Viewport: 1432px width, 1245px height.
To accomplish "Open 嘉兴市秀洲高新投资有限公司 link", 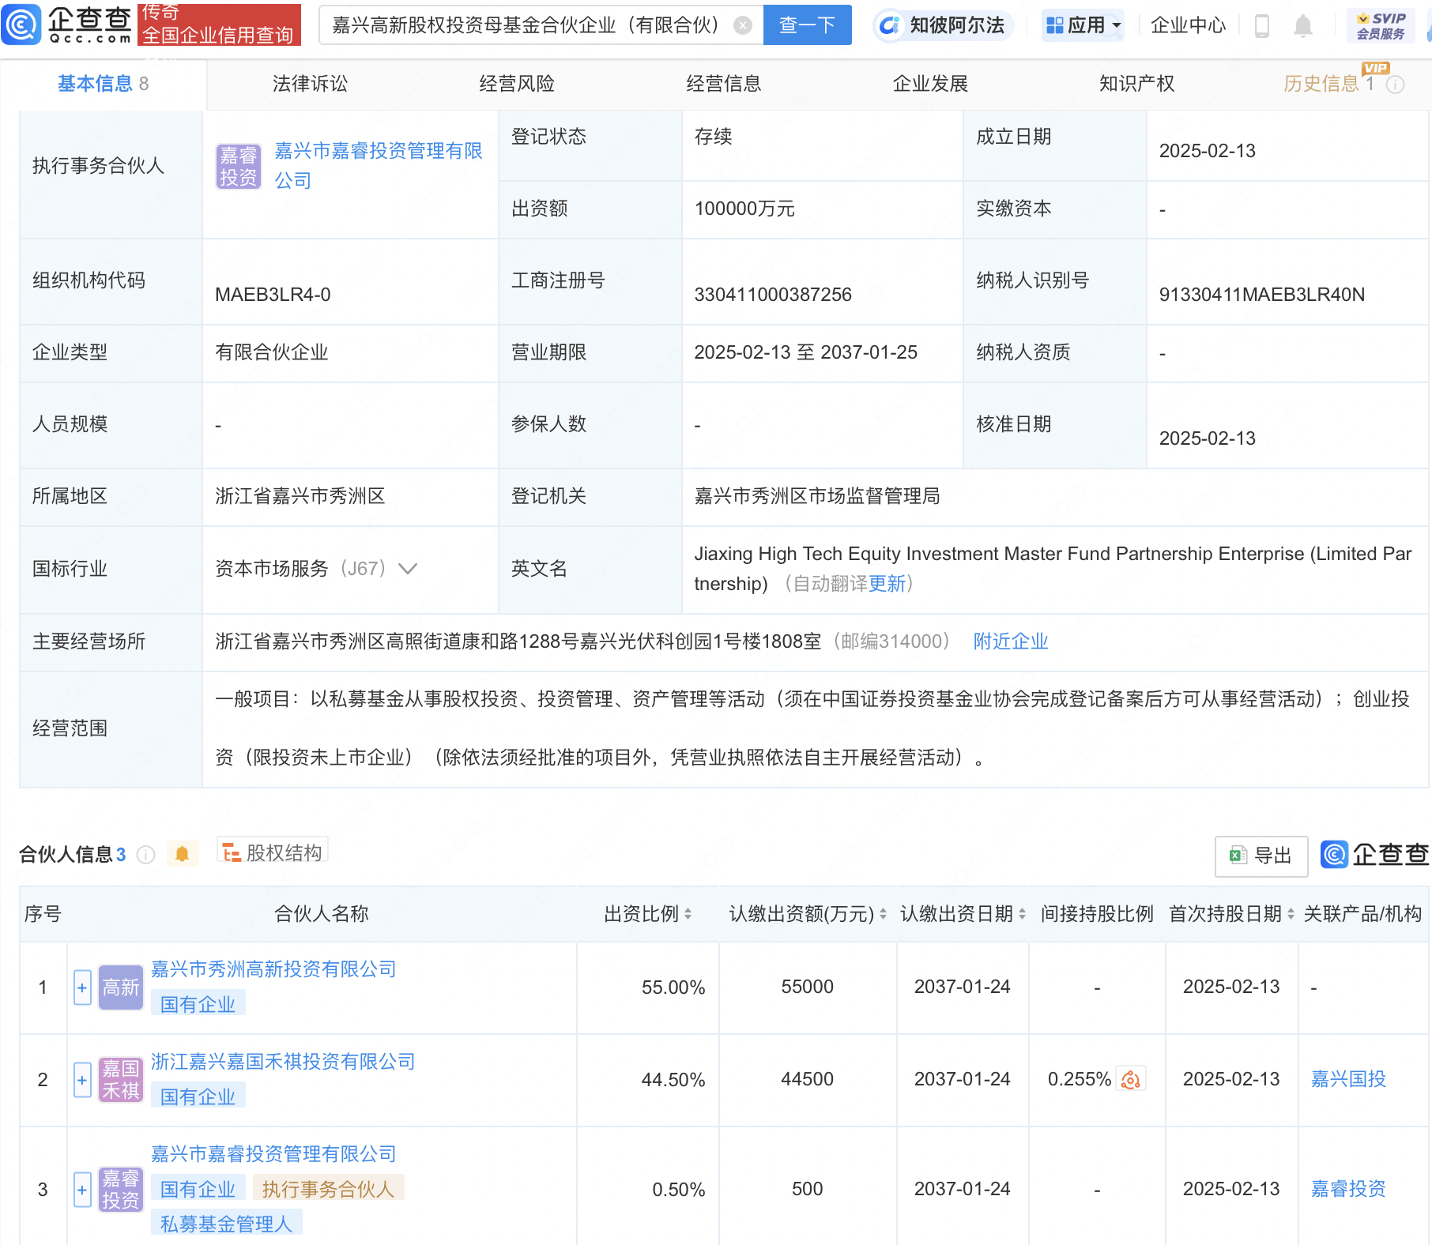I will (x=273, y=969).
